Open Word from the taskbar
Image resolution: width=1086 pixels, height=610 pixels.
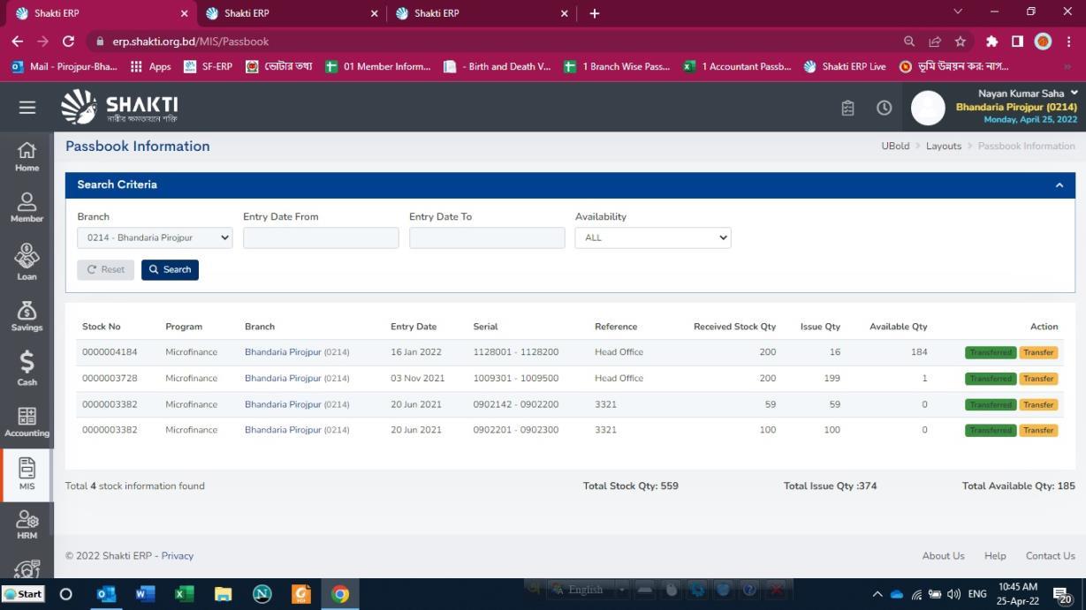tap(145, 594)
